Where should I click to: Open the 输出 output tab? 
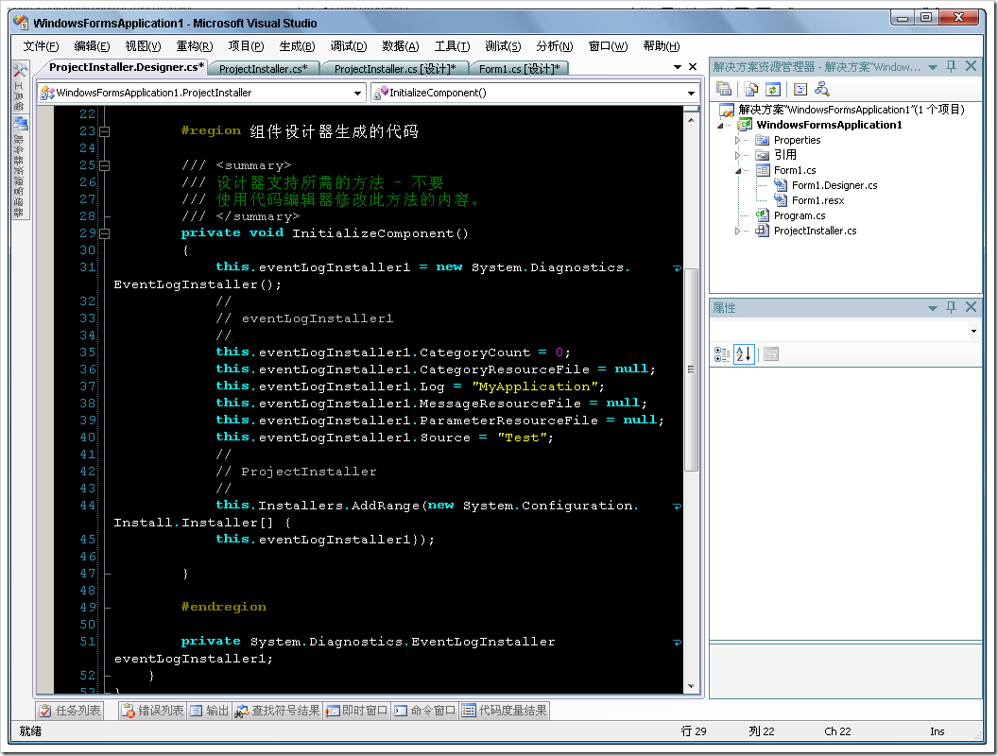tap(210, 711)
